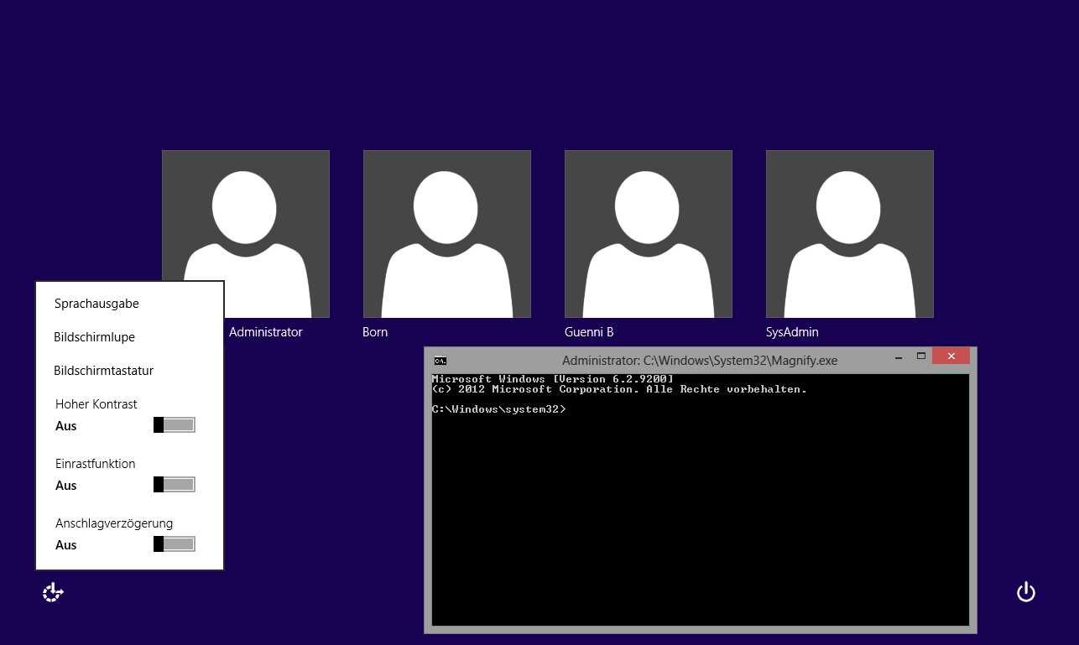Open the Ease of Access icon
The width and height of the screenshot is (1079, 645).
53,593
